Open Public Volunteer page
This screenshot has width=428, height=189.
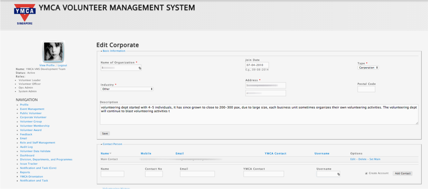[x=30, y=113]
